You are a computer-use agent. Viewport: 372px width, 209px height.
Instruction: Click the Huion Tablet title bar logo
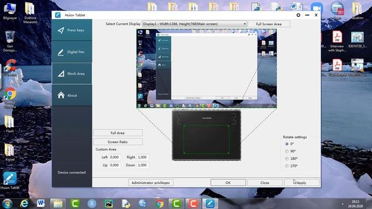point(58,15)
